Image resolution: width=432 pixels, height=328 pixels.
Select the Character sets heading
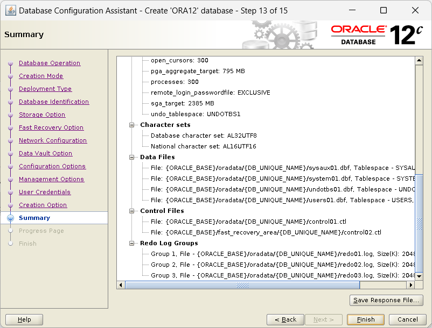[165, 125]
